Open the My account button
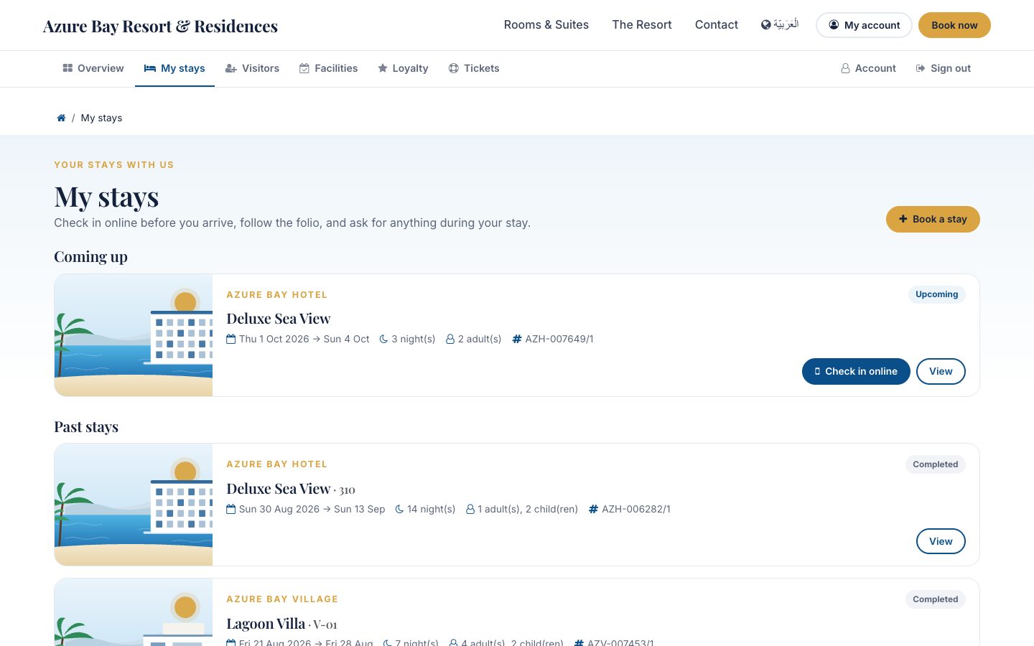Viewport: 1034px width, 646px height. click(864, 25)
